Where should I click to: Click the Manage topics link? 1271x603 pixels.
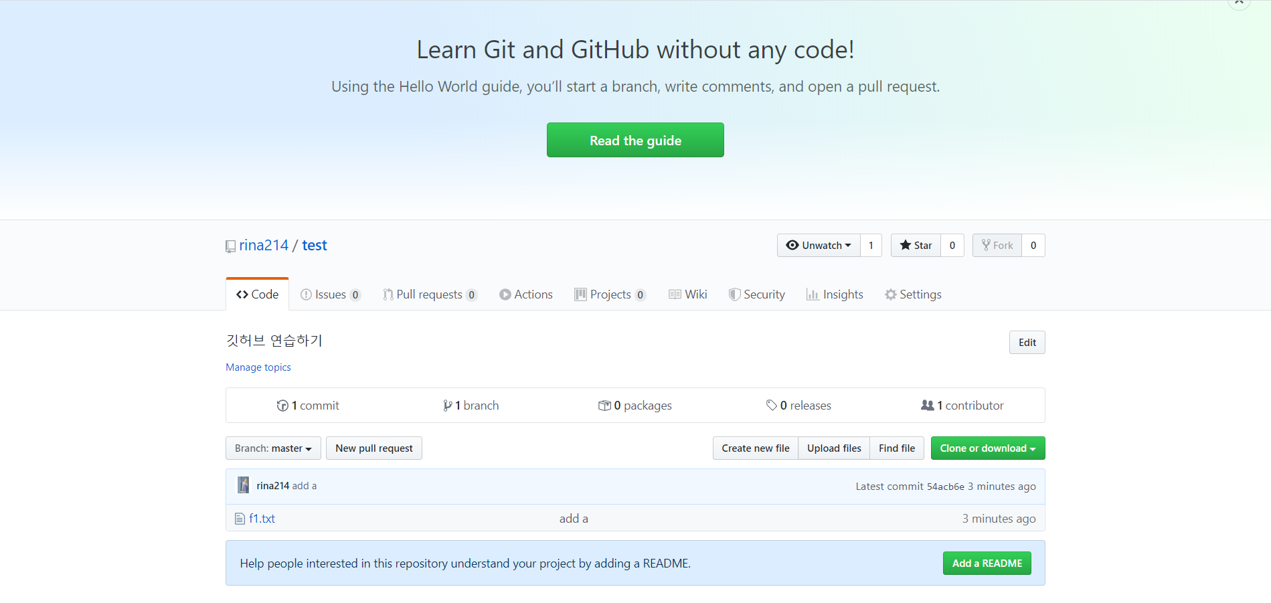point(258,367)
